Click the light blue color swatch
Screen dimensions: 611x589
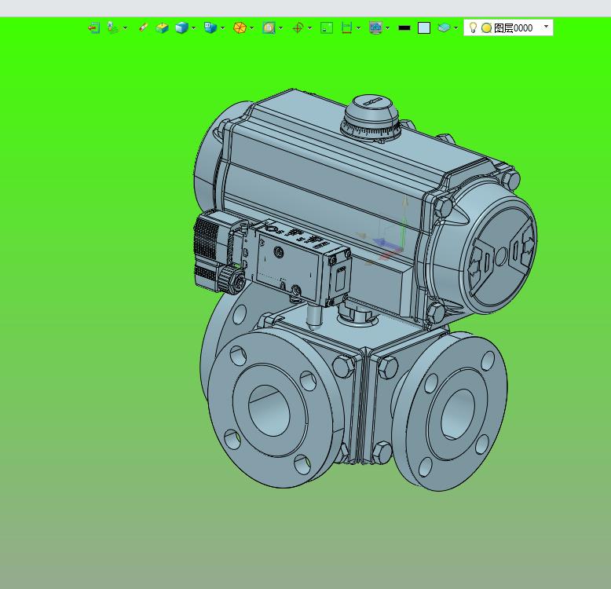click(424, 27)
